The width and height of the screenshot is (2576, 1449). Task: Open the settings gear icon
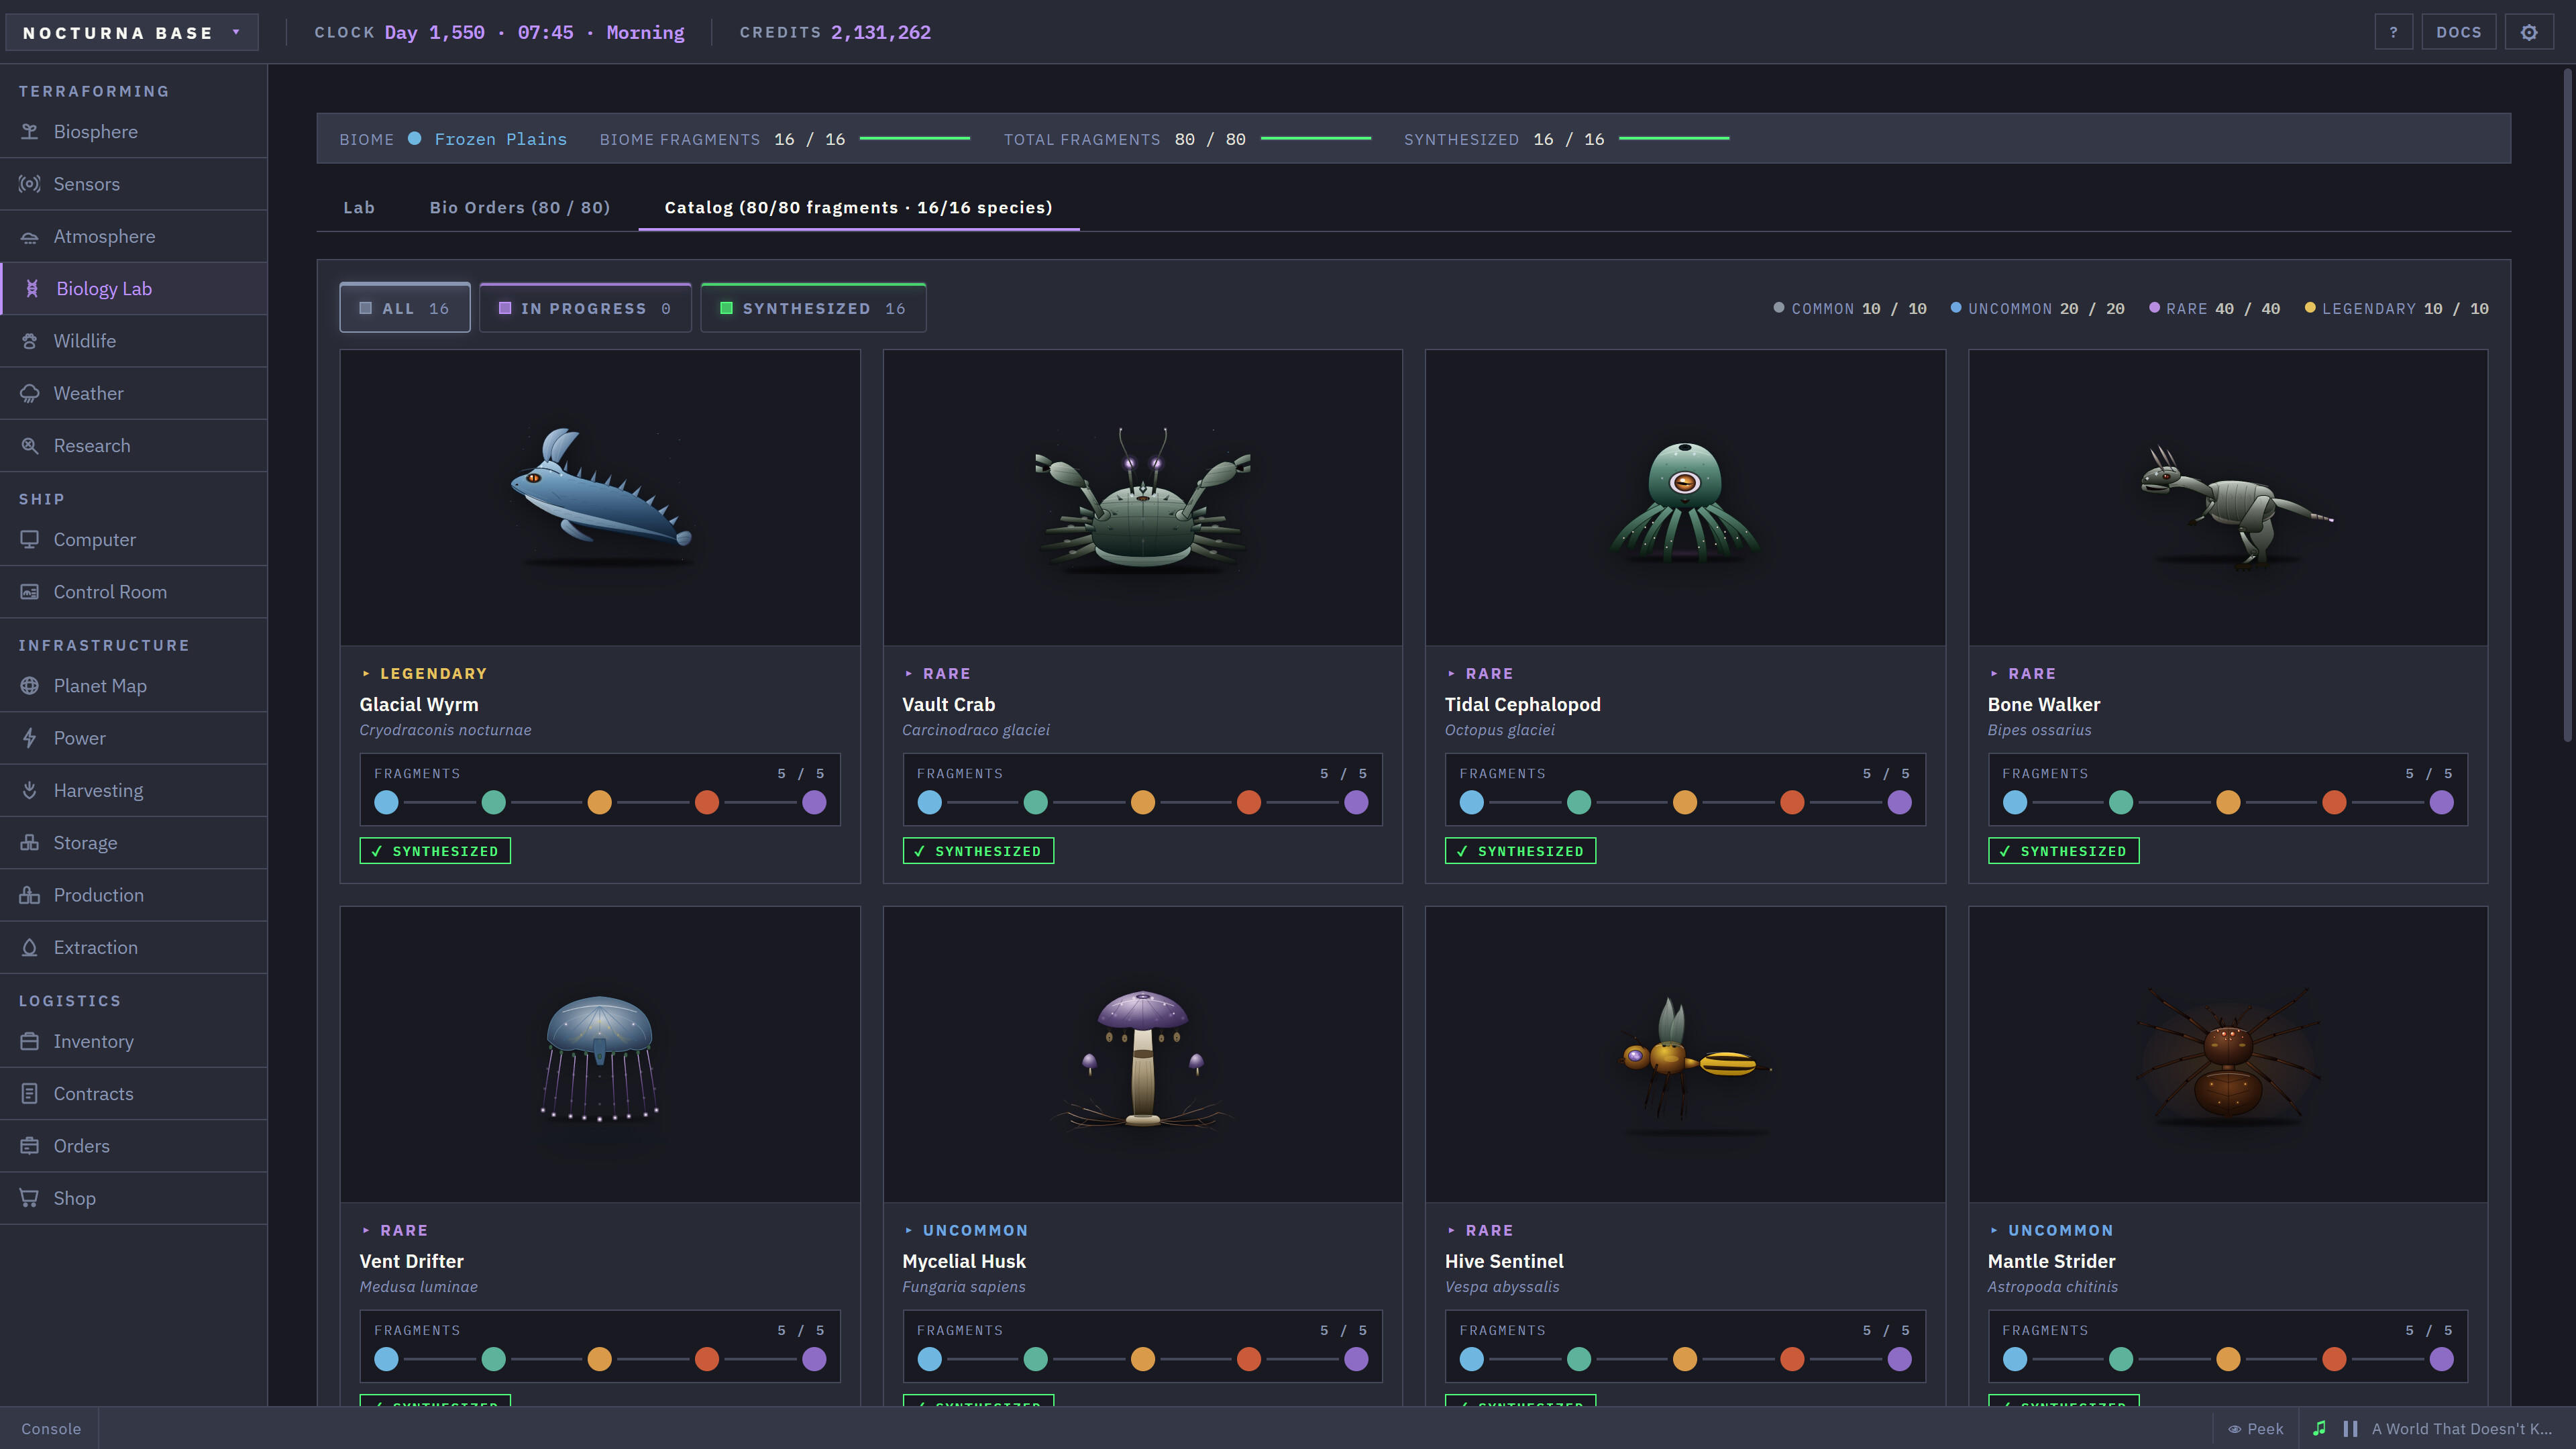(x=2529, y=32)
